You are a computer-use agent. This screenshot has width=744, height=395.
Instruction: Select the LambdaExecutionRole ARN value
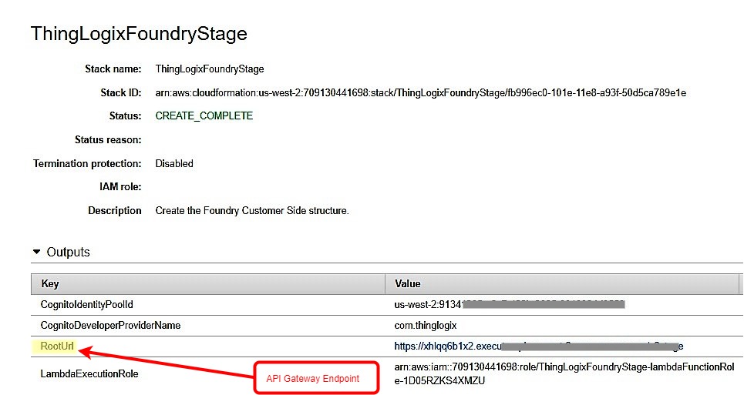tap(564, 373)
